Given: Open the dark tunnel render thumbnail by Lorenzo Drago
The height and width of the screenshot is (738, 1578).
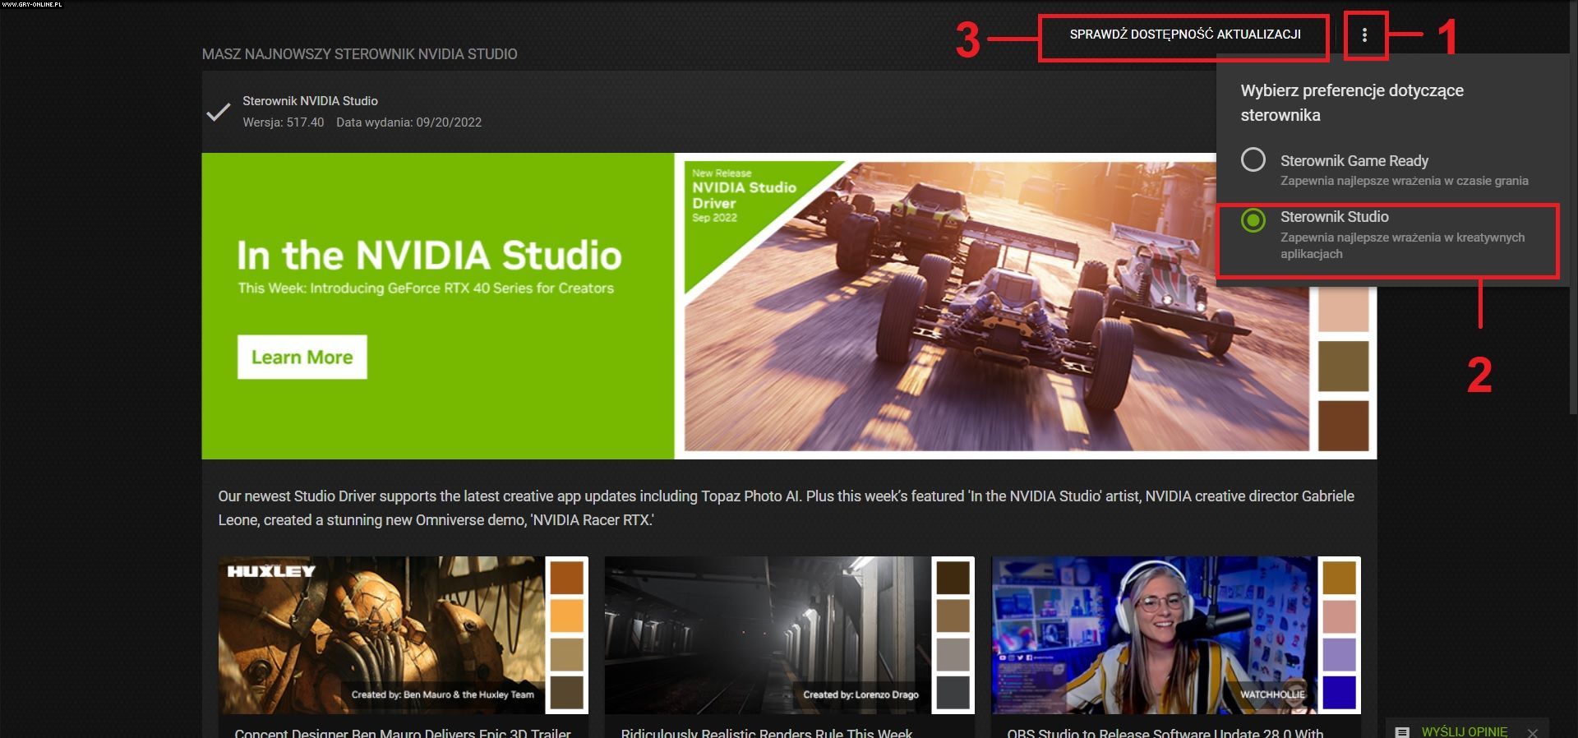Looking at the screenshot, I should click(x=767, y=633).
